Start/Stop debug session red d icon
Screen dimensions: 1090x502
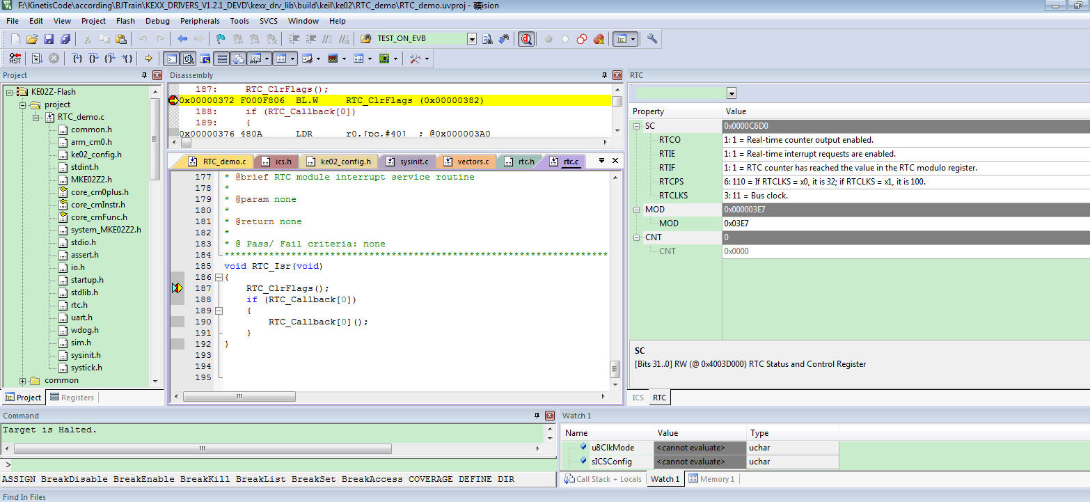click(x=526, y=39)
